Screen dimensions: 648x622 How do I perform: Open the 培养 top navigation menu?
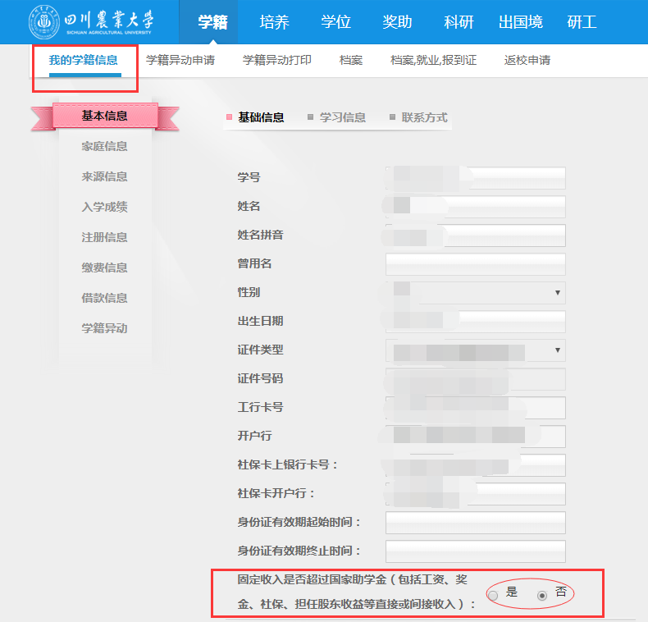[x=274, y=22]
